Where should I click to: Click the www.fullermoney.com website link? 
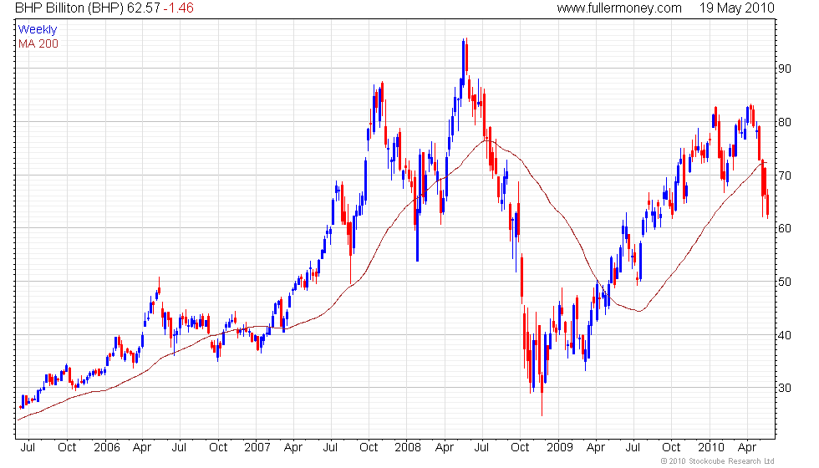(619, 8)
